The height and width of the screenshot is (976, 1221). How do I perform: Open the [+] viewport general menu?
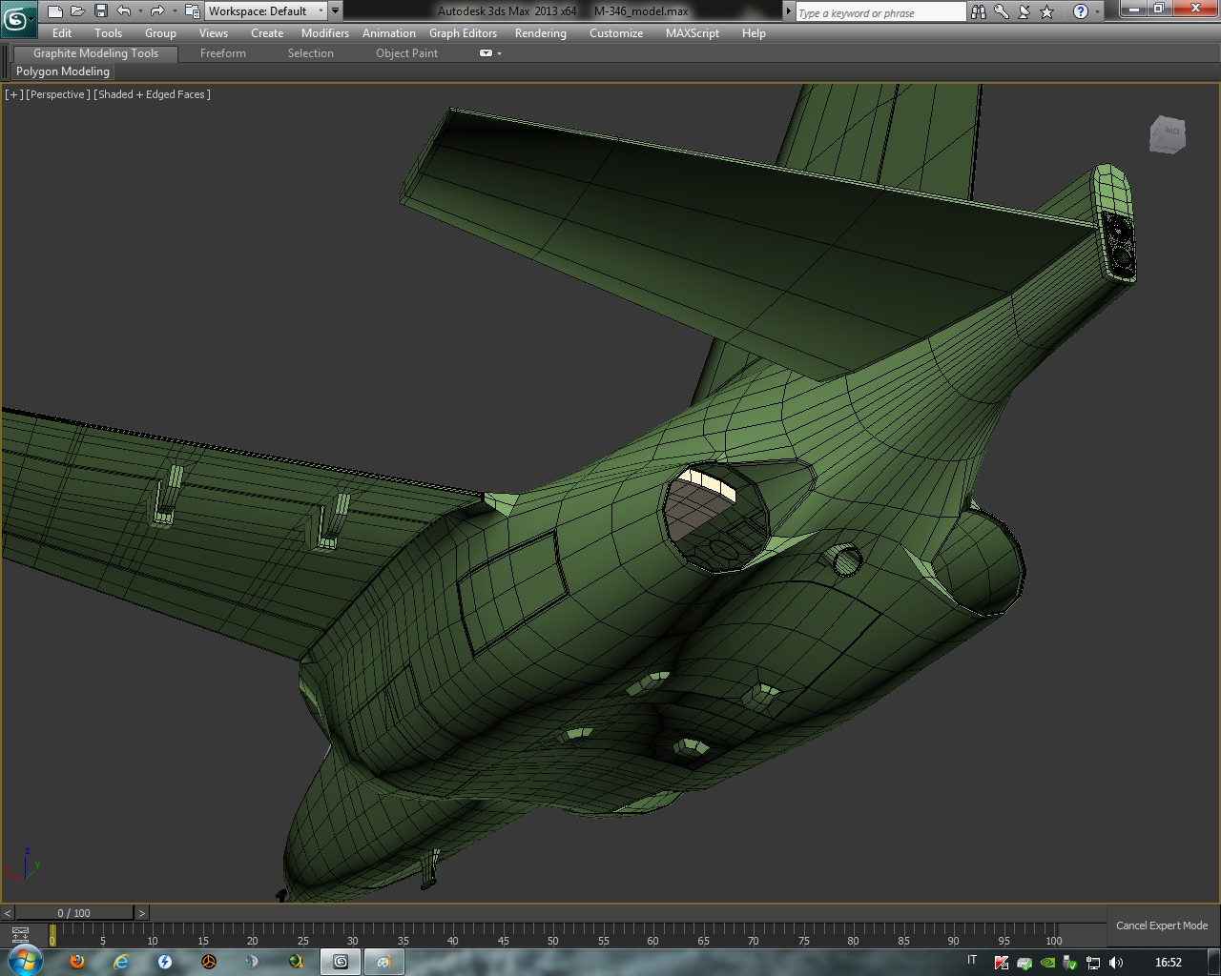tap(13, 94)
